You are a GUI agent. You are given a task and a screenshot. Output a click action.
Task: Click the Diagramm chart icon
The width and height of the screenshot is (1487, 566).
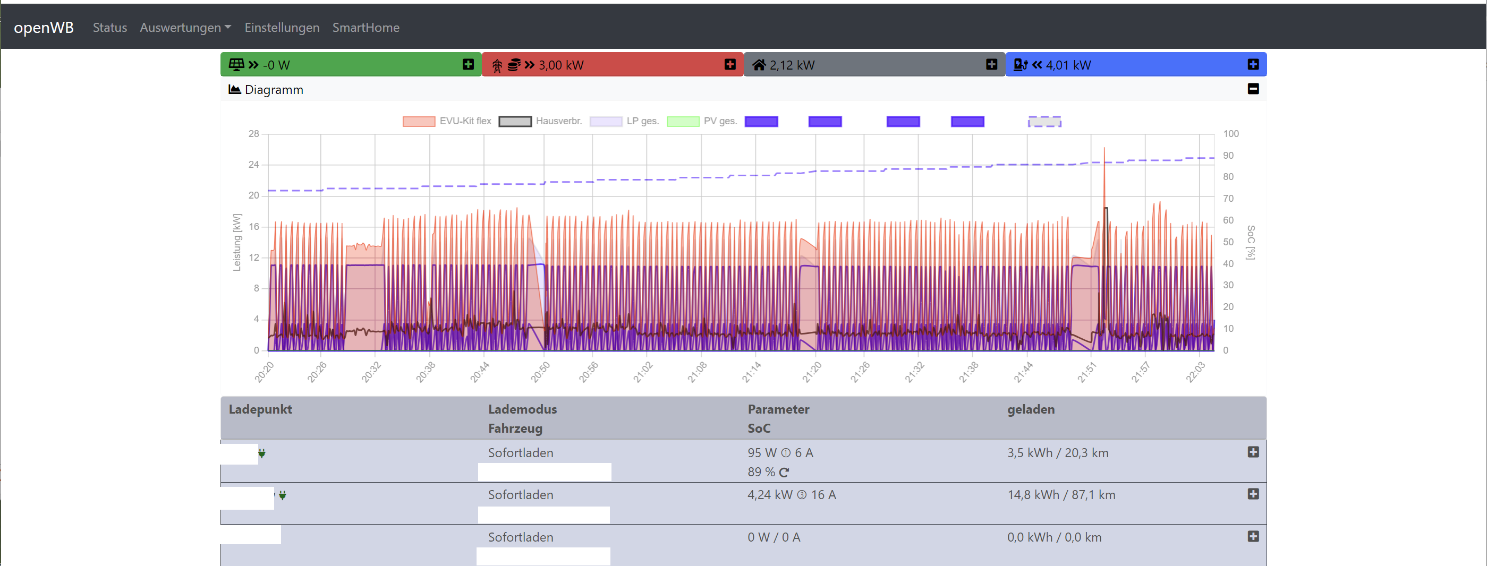click(x=234, y=89)
